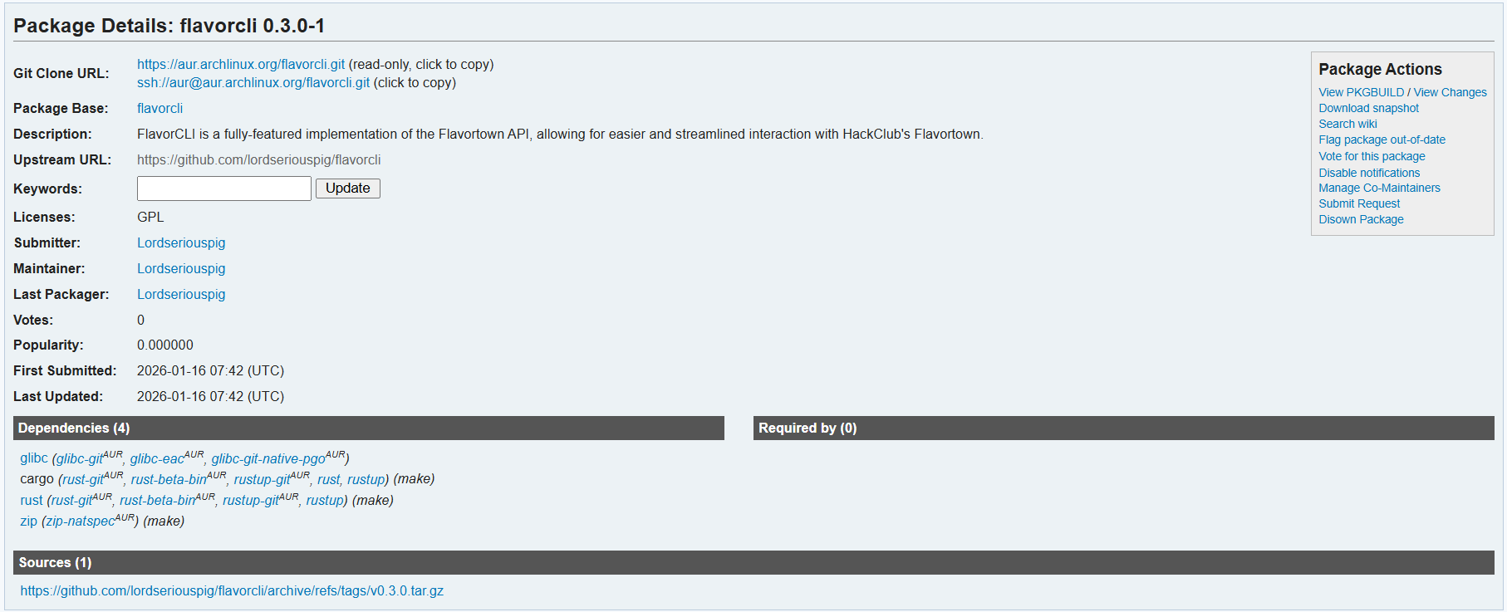This screenshot has height=612, width=1507.
Task: Download snapshot of the package
Action: tap(1368, 108)
